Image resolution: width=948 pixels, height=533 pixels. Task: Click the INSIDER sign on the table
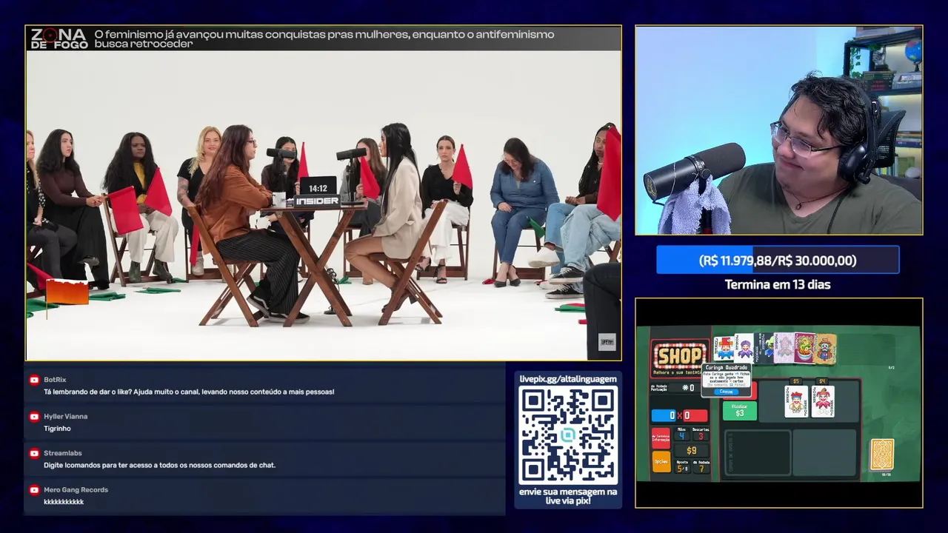(318, 201)
